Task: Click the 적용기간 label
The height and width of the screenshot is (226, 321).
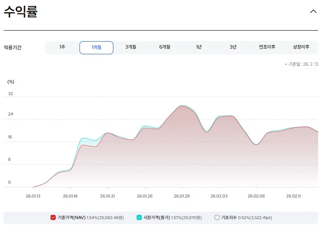Action: click(13, 47)
